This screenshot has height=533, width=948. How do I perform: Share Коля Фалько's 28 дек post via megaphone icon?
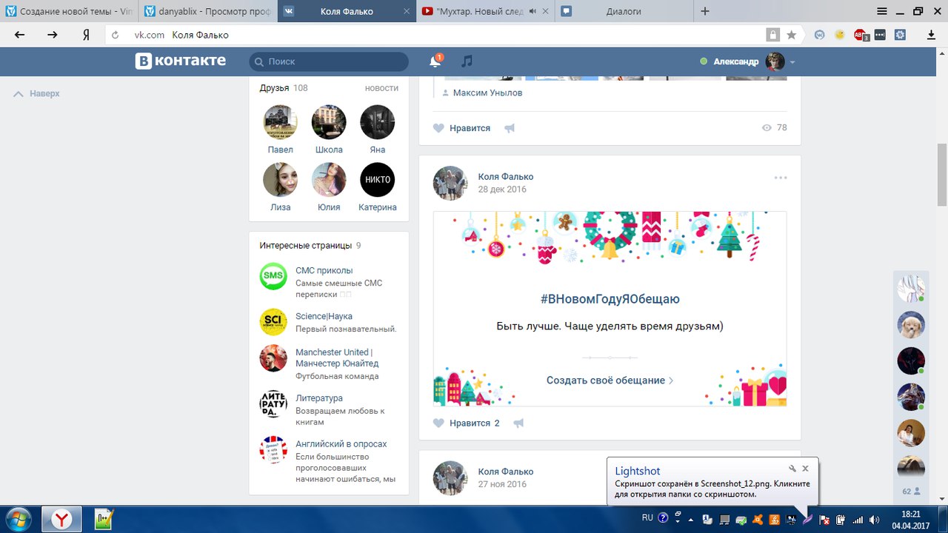pos(518,423)
